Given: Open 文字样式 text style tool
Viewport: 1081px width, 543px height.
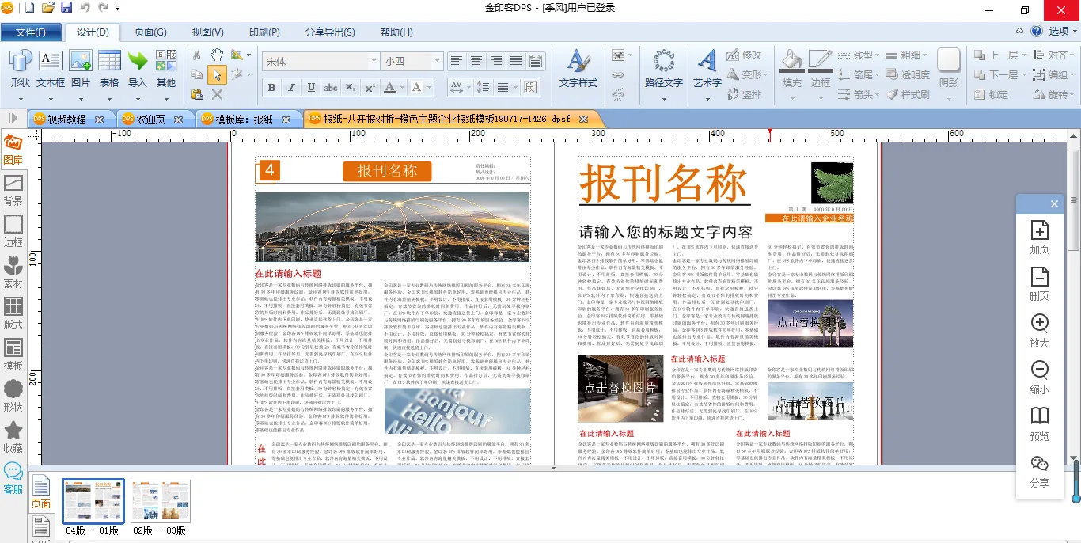Looking at the screenshot, I should tap(578, 69).
